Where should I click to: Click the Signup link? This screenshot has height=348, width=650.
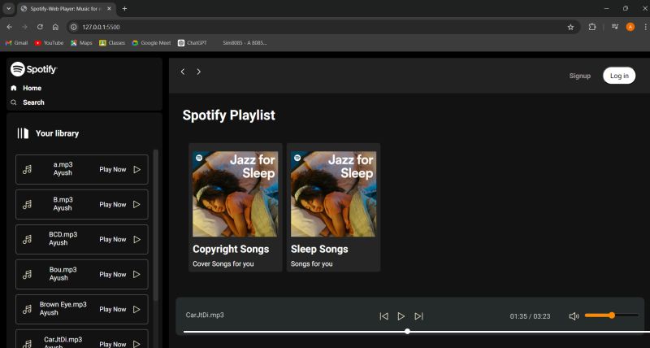(x=579, y=76)
